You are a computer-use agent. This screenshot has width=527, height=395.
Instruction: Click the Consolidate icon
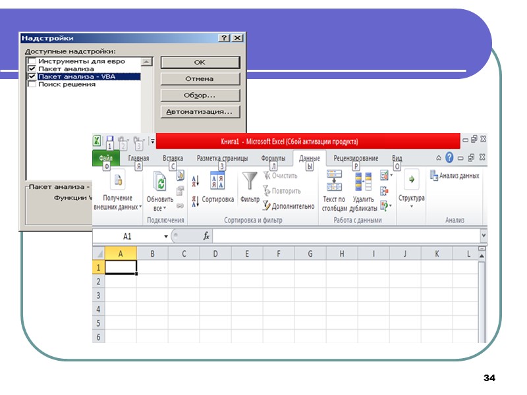point(384,191)
